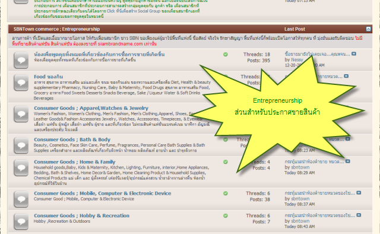This screenshot has height=234, width=380.
Task: Click green check icon in Bath & Body row
Action: pyautogui.click(x=226, y=140)
